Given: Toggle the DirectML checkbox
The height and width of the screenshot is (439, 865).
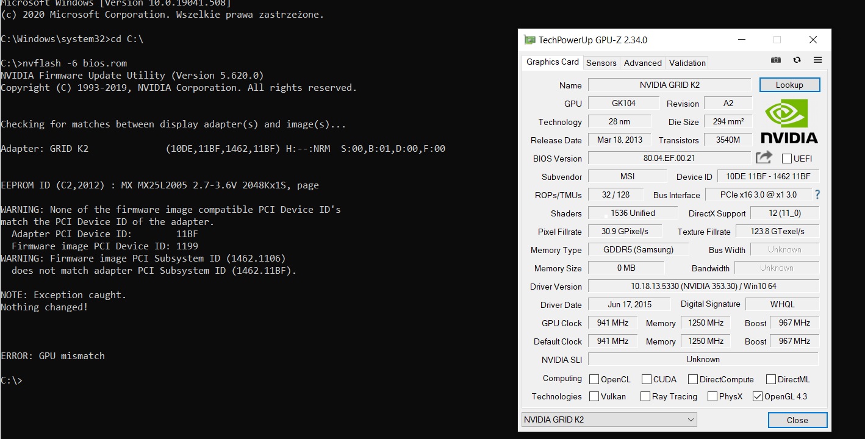Looking at the screenshot, I should tap(771, 379).
